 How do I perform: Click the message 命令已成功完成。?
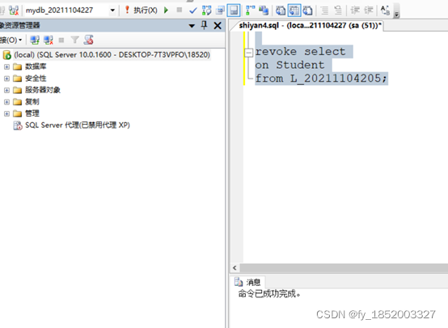tap(269, 294)
